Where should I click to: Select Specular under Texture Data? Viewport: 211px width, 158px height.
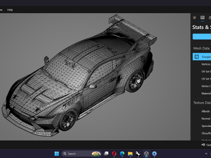[206, 126]
